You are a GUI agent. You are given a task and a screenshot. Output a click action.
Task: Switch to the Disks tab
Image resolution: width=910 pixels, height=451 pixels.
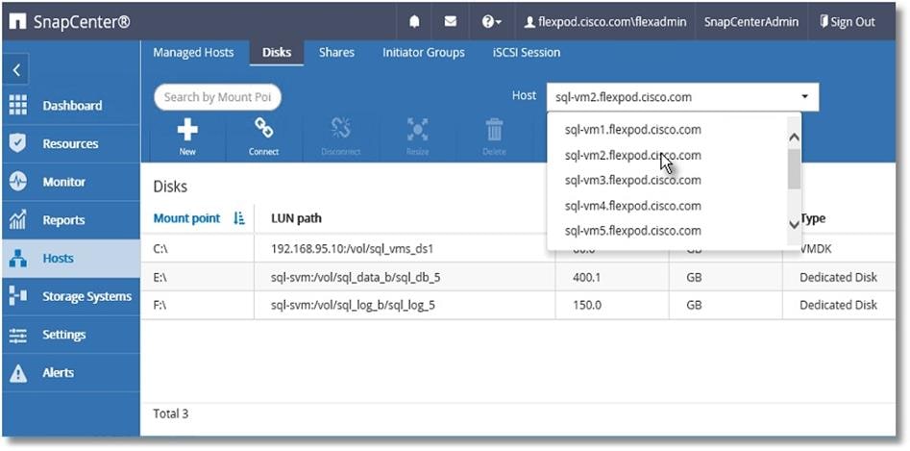[x=277, y=52]
